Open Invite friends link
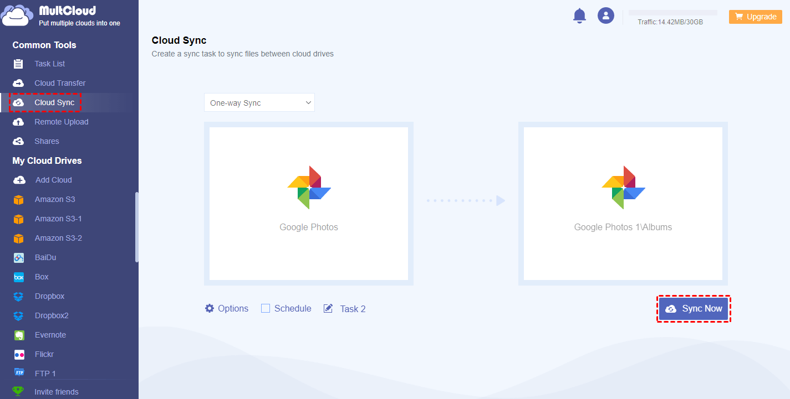This screenshot has width=790, height=399. tap(57, 392)
